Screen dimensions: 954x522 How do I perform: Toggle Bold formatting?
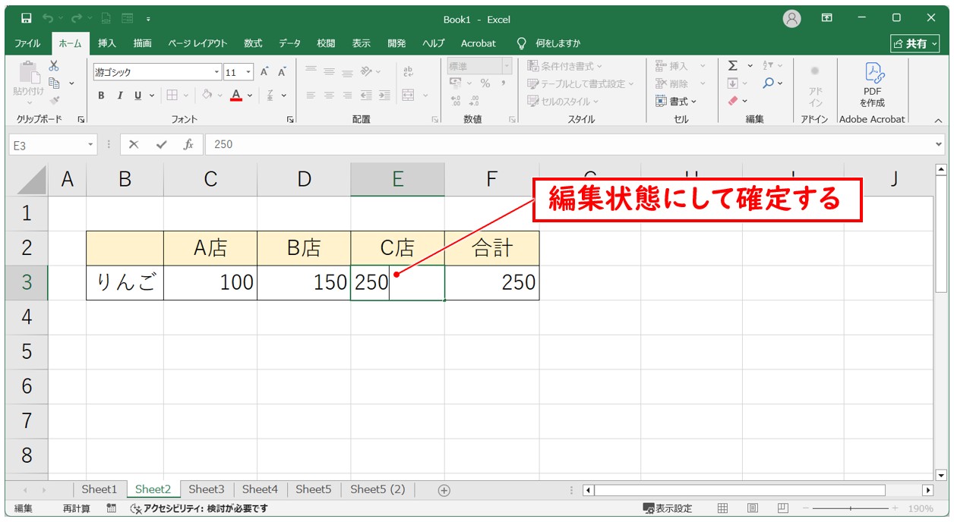(101, 96)
